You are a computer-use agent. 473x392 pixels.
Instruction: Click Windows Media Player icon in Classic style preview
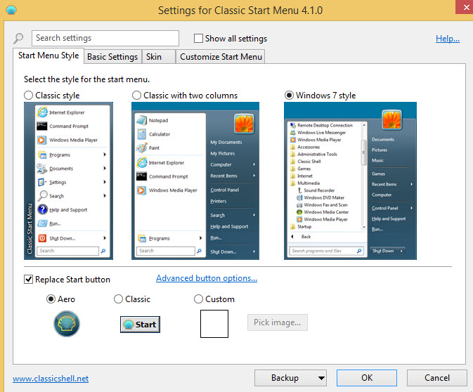pos(42,140)
